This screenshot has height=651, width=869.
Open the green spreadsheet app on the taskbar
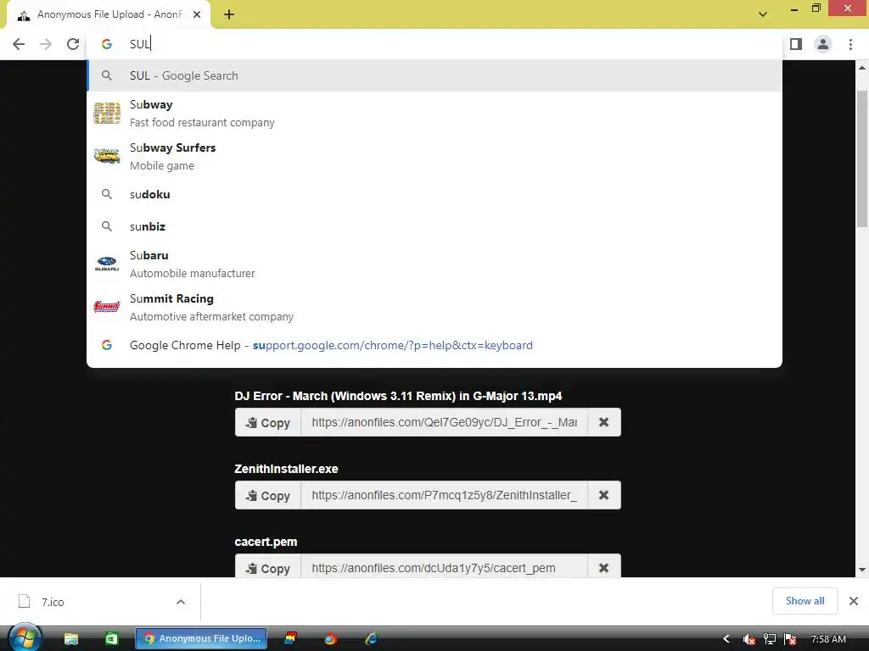click(111, 639)
